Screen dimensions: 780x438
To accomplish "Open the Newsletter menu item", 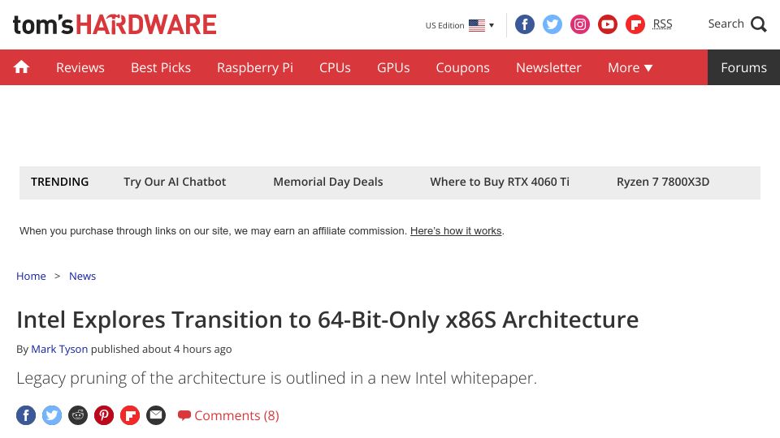I will click(x=548, y=67).
